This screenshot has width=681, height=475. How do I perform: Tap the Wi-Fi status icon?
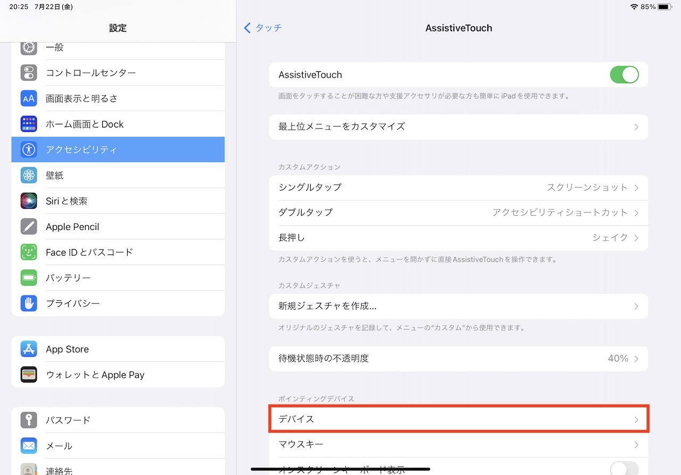point(634,7)
